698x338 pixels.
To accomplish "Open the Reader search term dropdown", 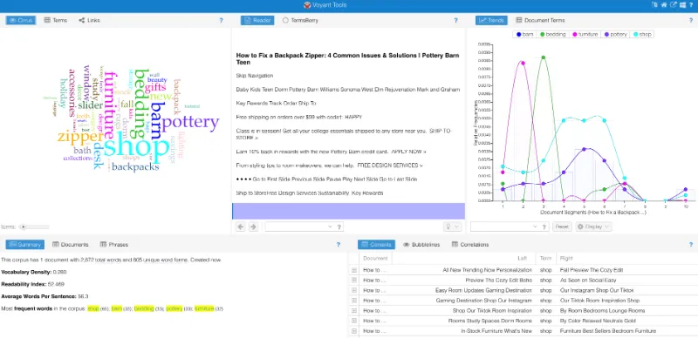I will point(330,226).
